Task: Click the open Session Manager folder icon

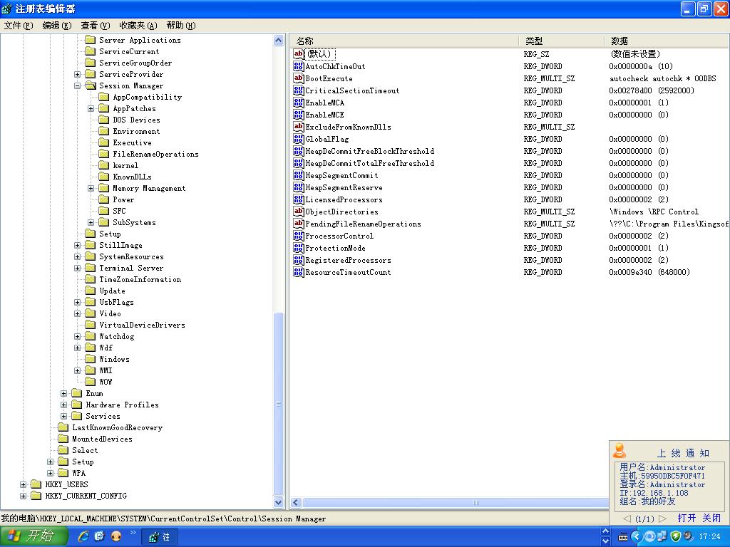Action: pyautogui.click(x=90, y=85)
